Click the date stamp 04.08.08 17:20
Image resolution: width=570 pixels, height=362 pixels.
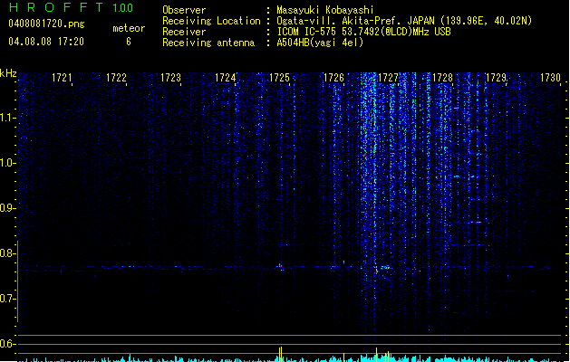pos(46,42)
